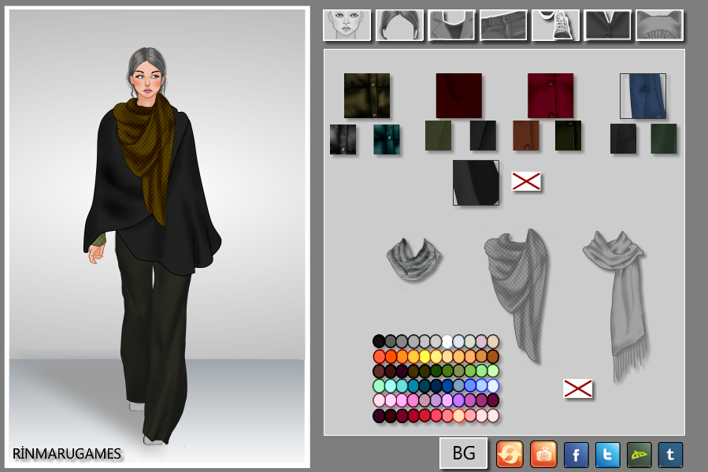Open the pants category tab
This screenshot has height=472, width=708.
[x=503, y=25]
